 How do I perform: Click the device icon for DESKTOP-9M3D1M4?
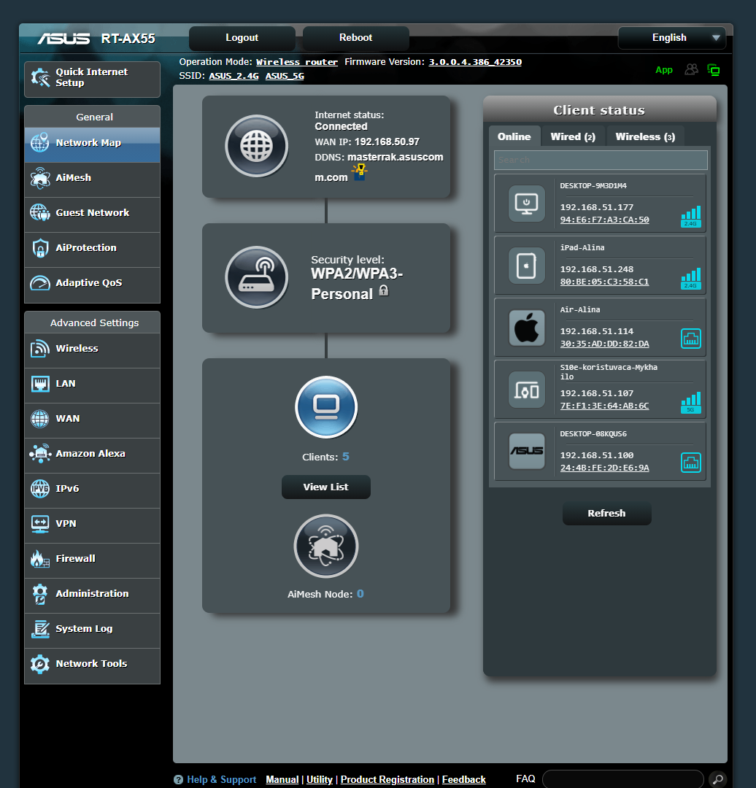[526, 204]
